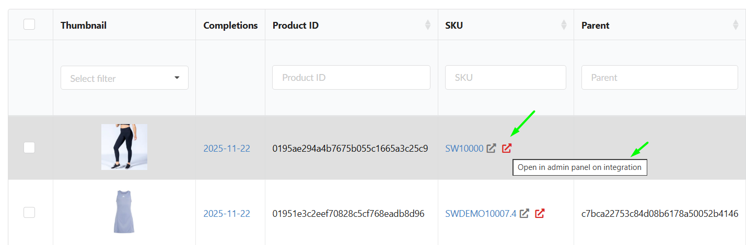Click the SKU filter text field

point(505,78)
